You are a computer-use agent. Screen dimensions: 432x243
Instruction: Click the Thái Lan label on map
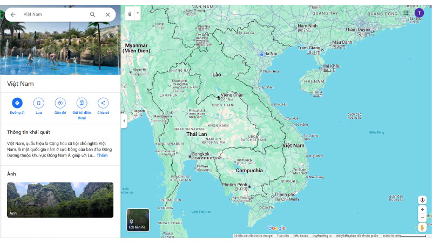tap(197, 134)
